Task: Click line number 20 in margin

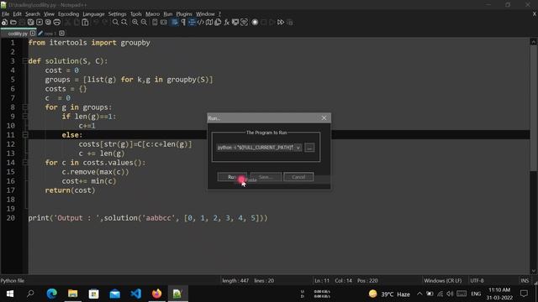Action: click(11, 218)
